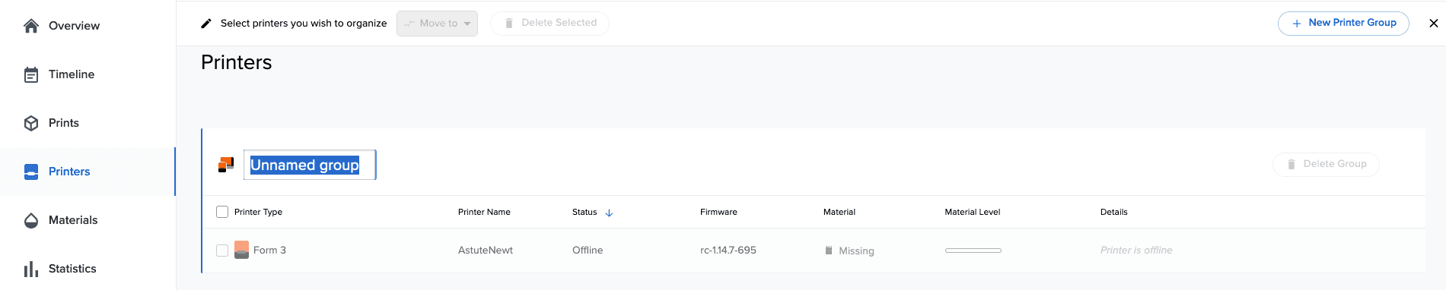This screenshot has height=290, width=1446.
Task: Toggle the select-all Printer Type checkbox
Action: tap(222, 212)
